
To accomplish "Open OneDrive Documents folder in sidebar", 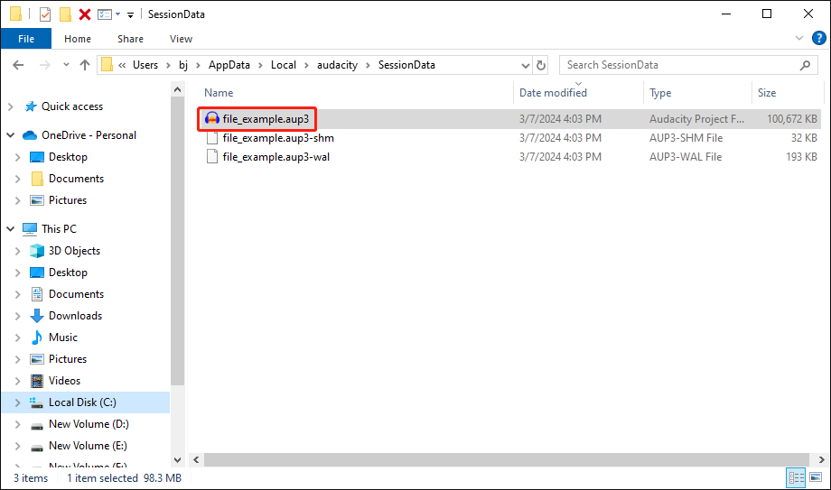I will click(x=76, y=179).
